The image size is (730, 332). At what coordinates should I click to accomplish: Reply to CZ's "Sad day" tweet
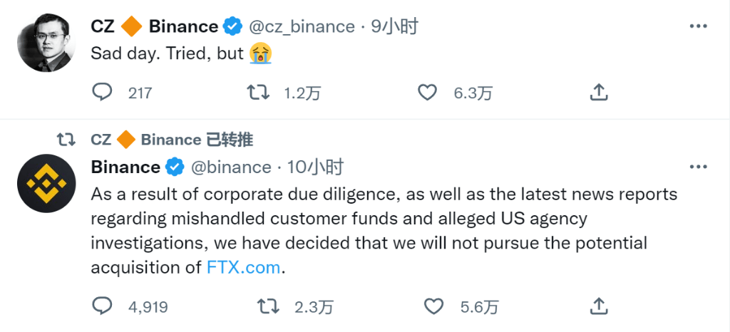103,92
